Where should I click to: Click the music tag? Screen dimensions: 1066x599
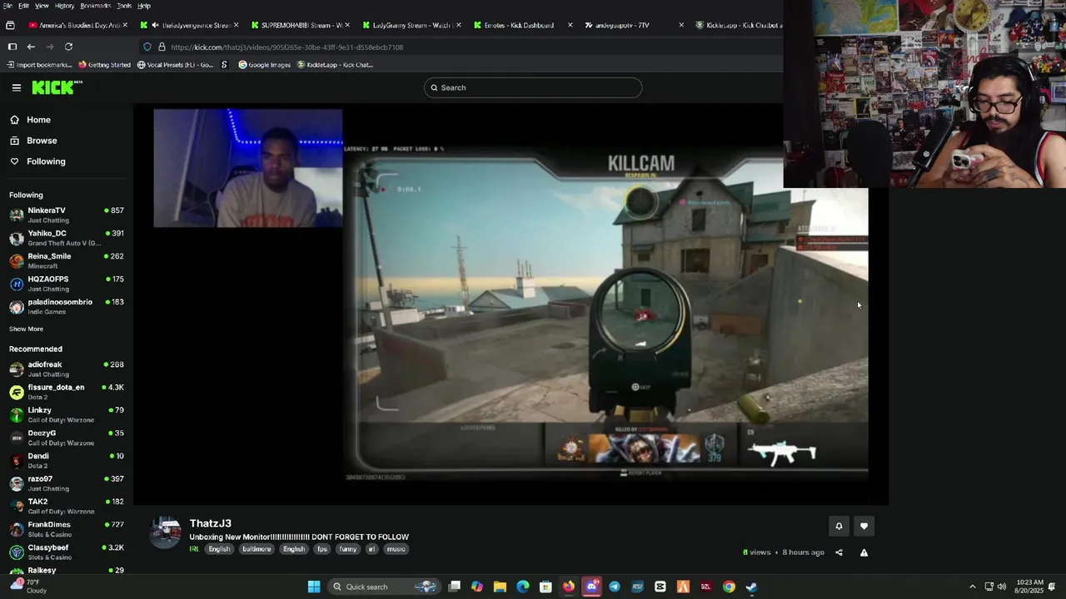point(396,549)
